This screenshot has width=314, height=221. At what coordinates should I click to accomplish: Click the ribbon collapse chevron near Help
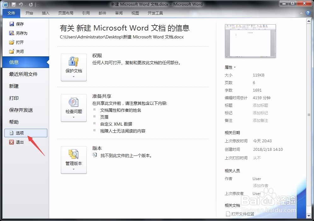pyautogui.click(x=301, y=13)
